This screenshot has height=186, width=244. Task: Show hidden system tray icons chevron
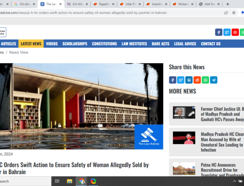tap(234, 181)
